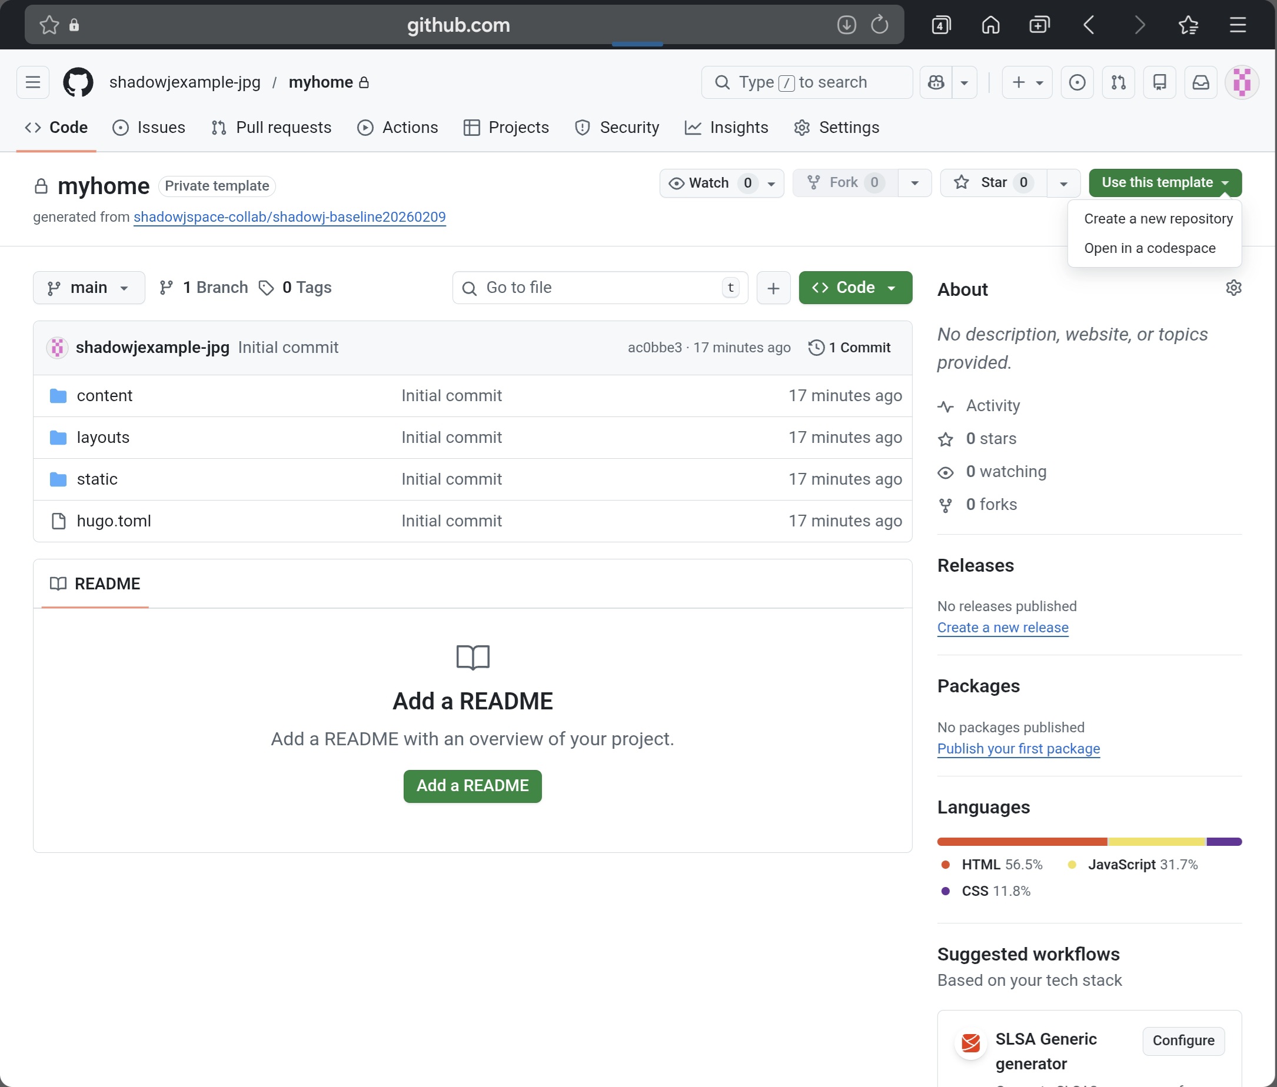Click the GitHub Octocat logo
1277x1087 pixels.
point(78,82)
